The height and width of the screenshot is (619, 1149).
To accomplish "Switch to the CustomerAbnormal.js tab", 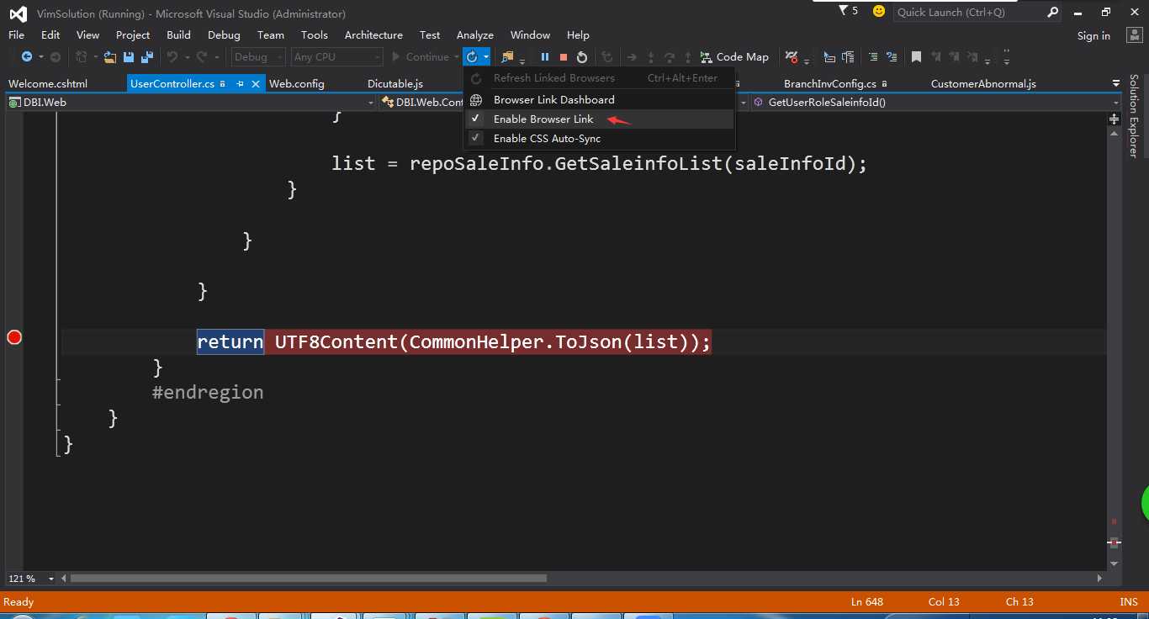I will click(983, 84).
